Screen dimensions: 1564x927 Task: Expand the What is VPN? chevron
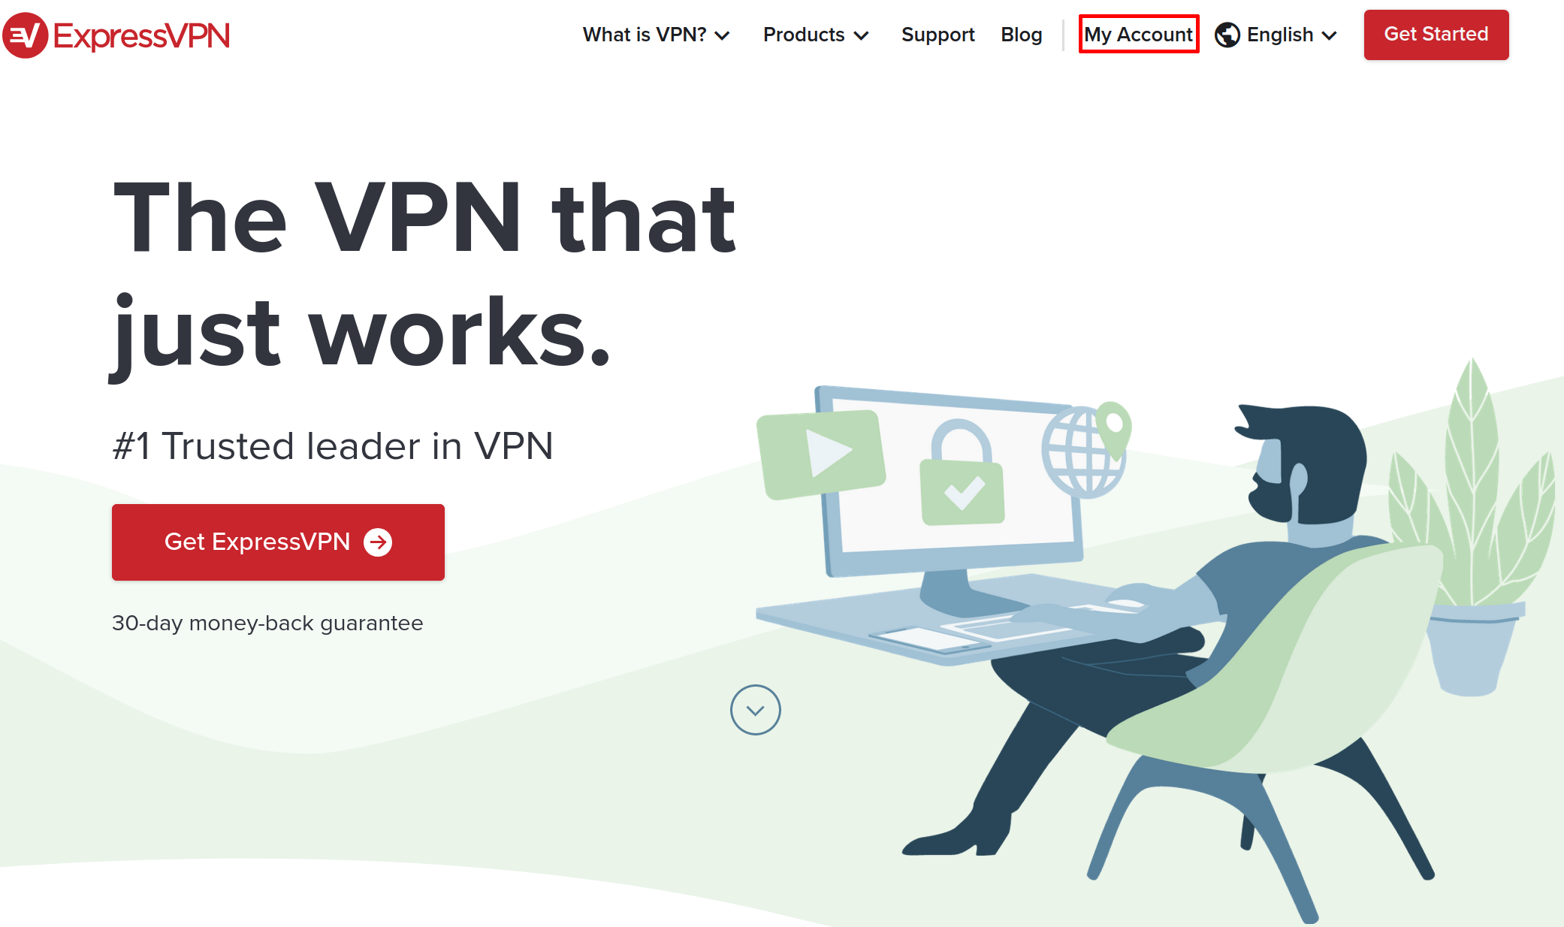(x=722, y=35)
